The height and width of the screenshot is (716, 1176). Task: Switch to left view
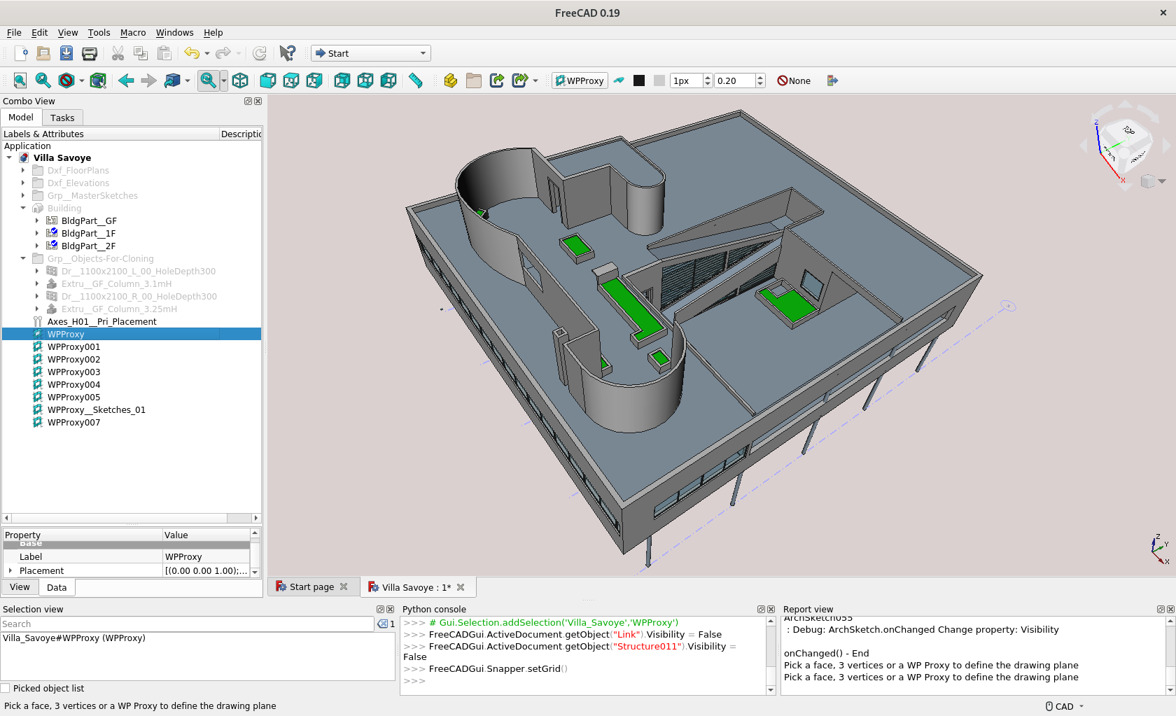(x=388, y=80)
